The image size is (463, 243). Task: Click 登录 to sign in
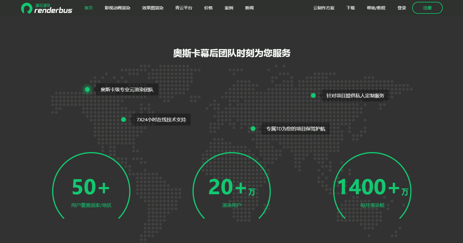click(x=402, y=8)
